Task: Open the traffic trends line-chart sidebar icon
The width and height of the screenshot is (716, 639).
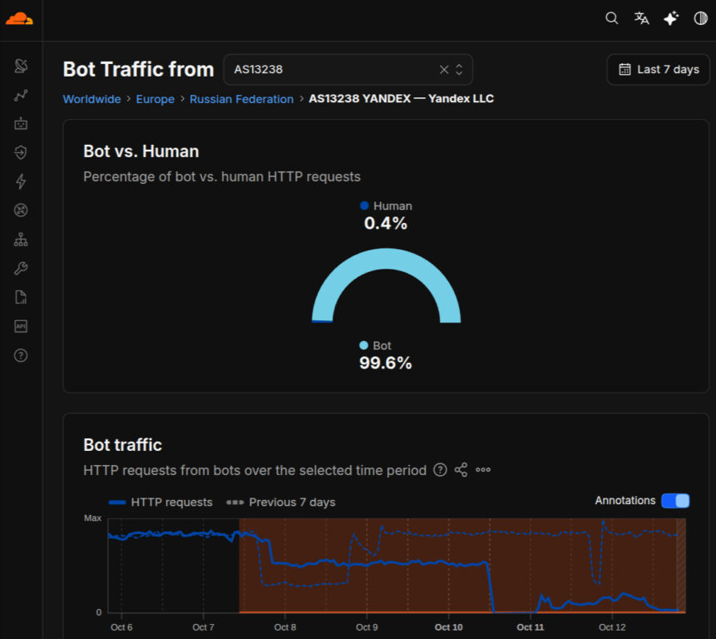Action: (x=21, y=95)
